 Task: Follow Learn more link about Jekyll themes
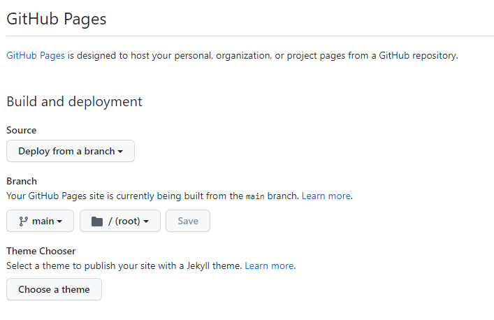[x=269, y=266]
